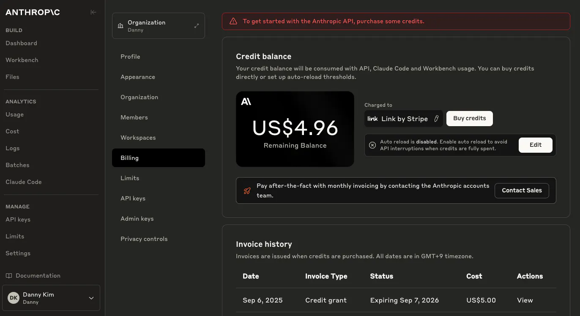
Task: View the Sep 6, 2025 invoice
Action: pyautogui.click(x=525, y=300)
